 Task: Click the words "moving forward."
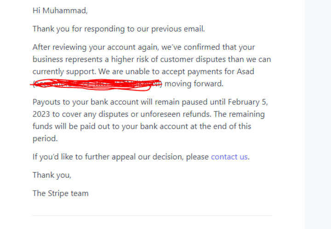tap(194, 84)
